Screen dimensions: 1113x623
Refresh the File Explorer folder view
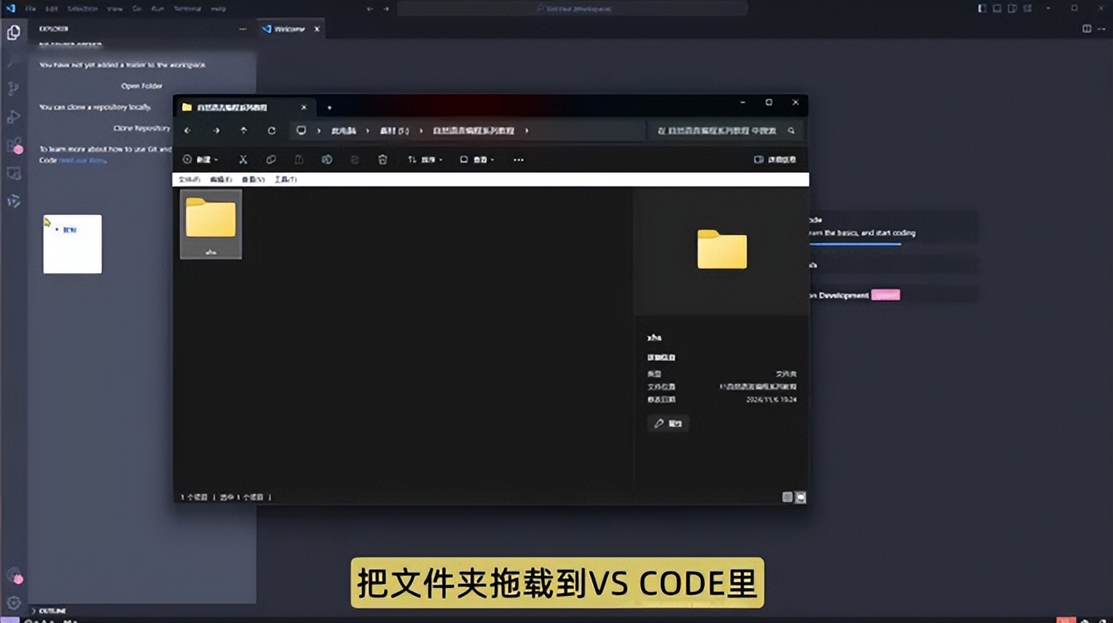[x=272, y=131]
